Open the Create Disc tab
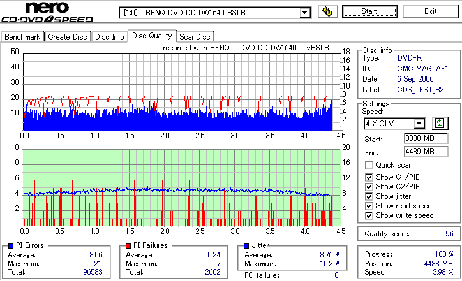This screenshot has height=281, width=462. [x=68, y=37]
